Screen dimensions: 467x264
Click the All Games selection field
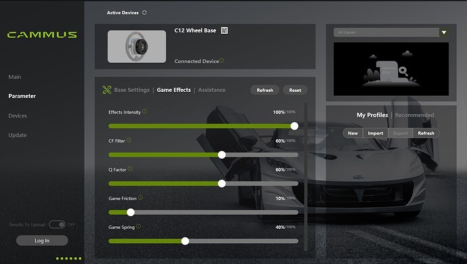[x=386, y=32]
